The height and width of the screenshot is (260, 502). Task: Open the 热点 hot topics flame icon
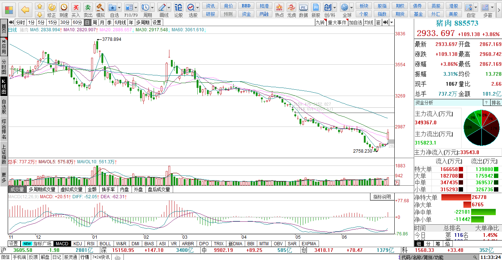pos(279,10)
